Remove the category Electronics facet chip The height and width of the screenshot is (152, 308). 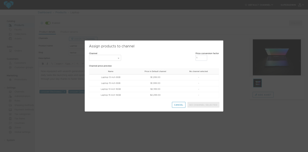point(64,92)
